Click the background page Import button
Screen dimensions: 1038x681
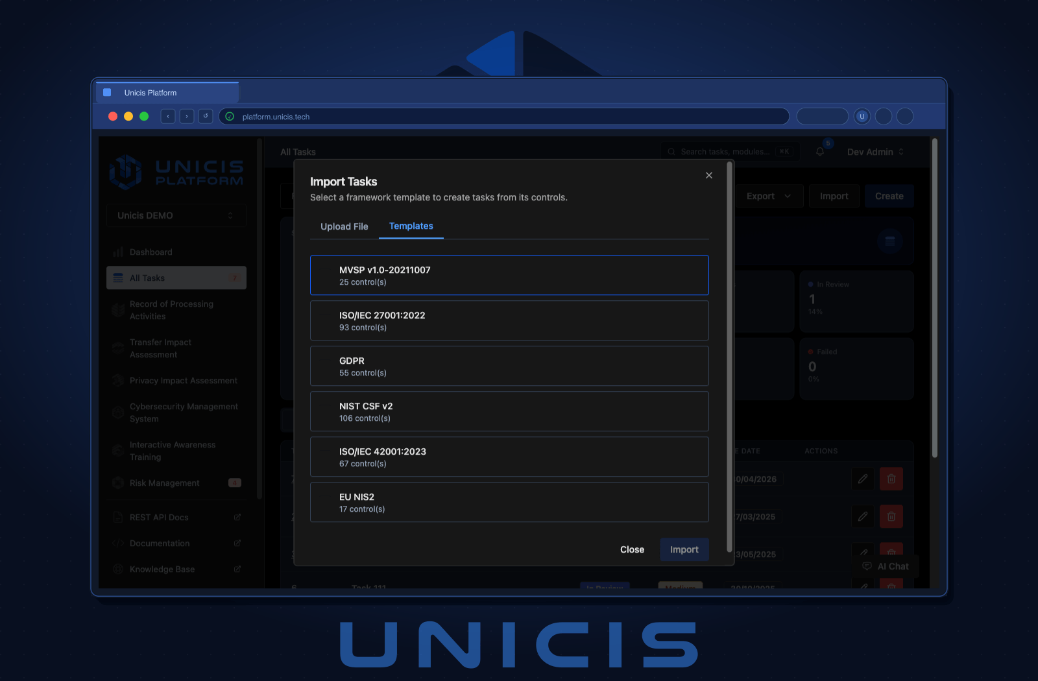(x=834, y=196)
